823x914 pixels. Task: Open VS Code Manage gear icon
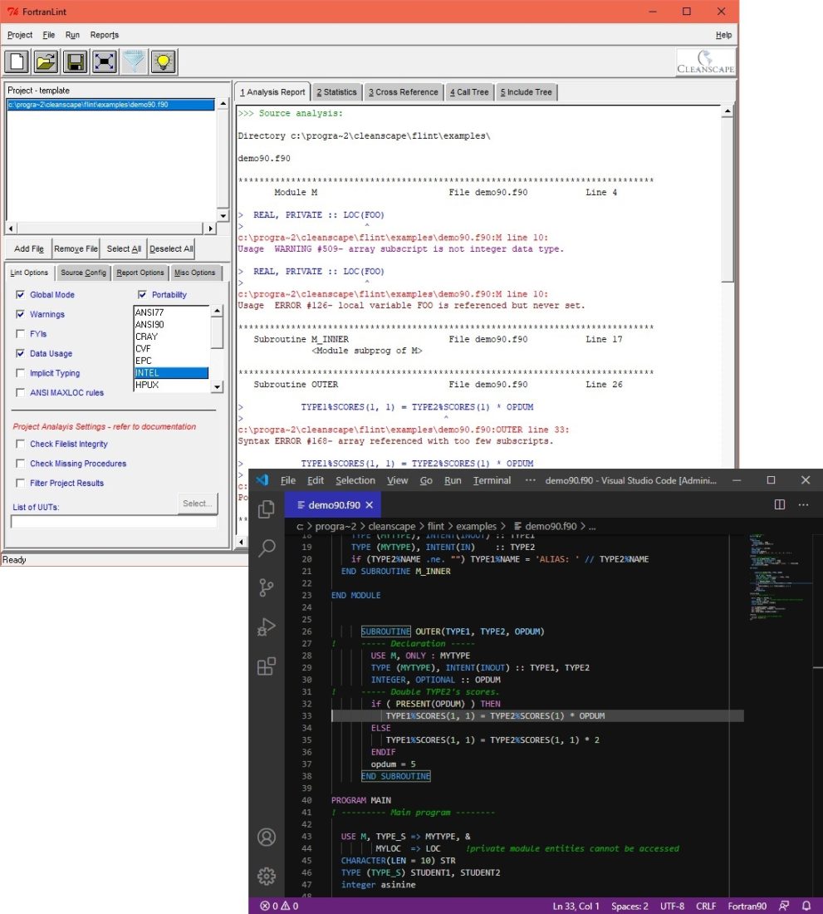click(x=267, y=876)
